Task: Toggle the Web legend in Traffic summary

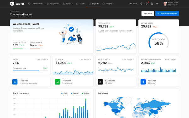Action: [x=64, y=93]
